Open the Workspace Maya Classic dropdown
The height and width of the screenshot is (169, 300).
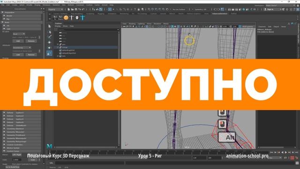(280, 5)
